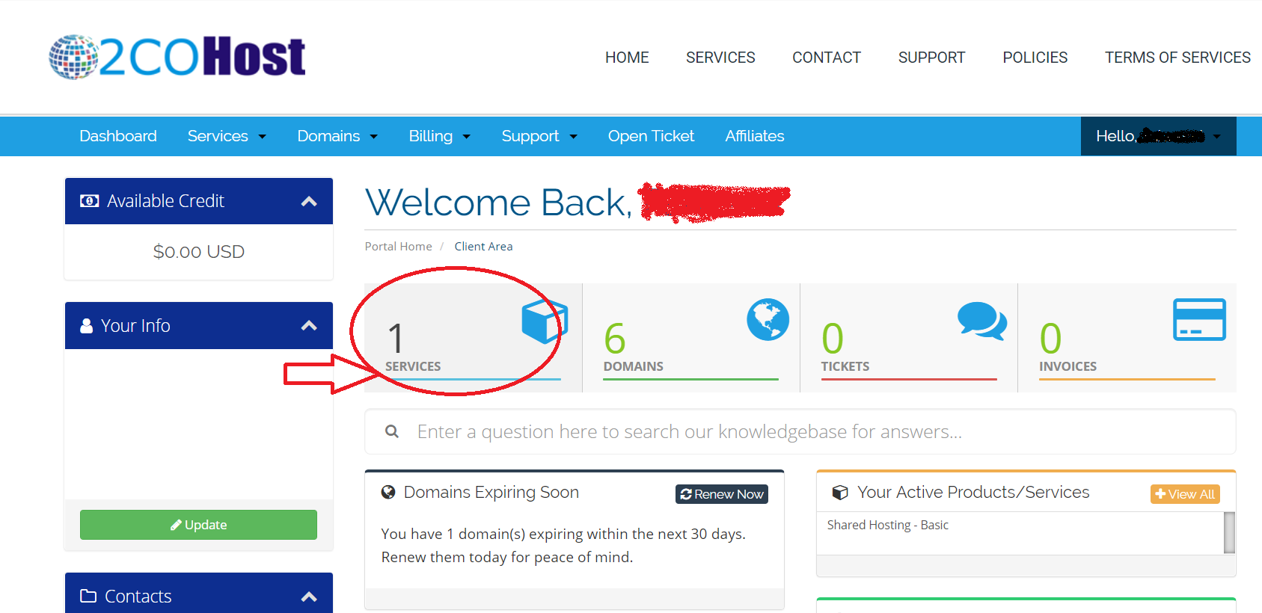Click the Tickets chat bubbles icon
The width and height of the screenshot is (1262, 613).
[x=982, y=321]
